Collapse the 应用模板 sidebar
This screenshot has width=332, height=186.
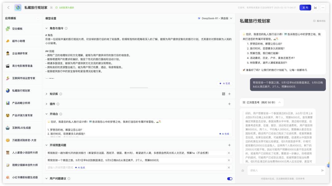pos(38,18)
